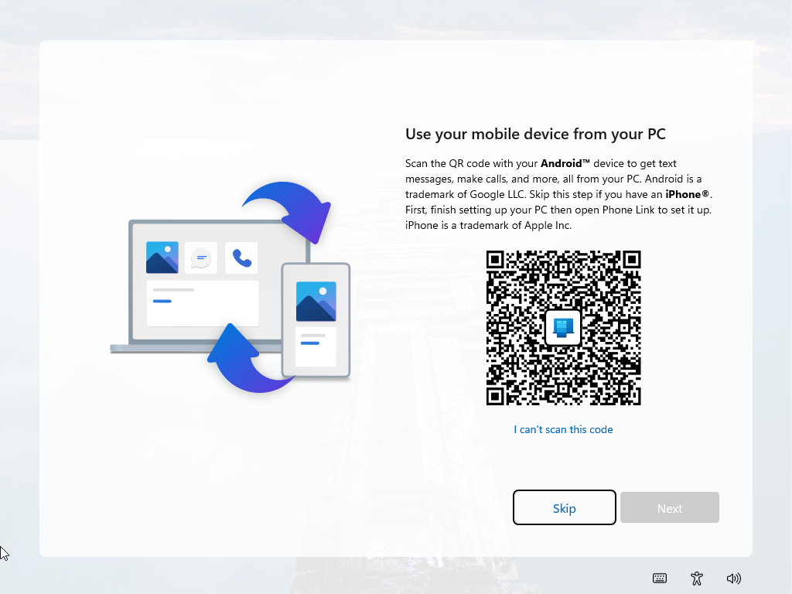Viewport: 792px width, 594px height.
Task: Open the on-screen keyboard icon
Action: (x=660, y=579)
